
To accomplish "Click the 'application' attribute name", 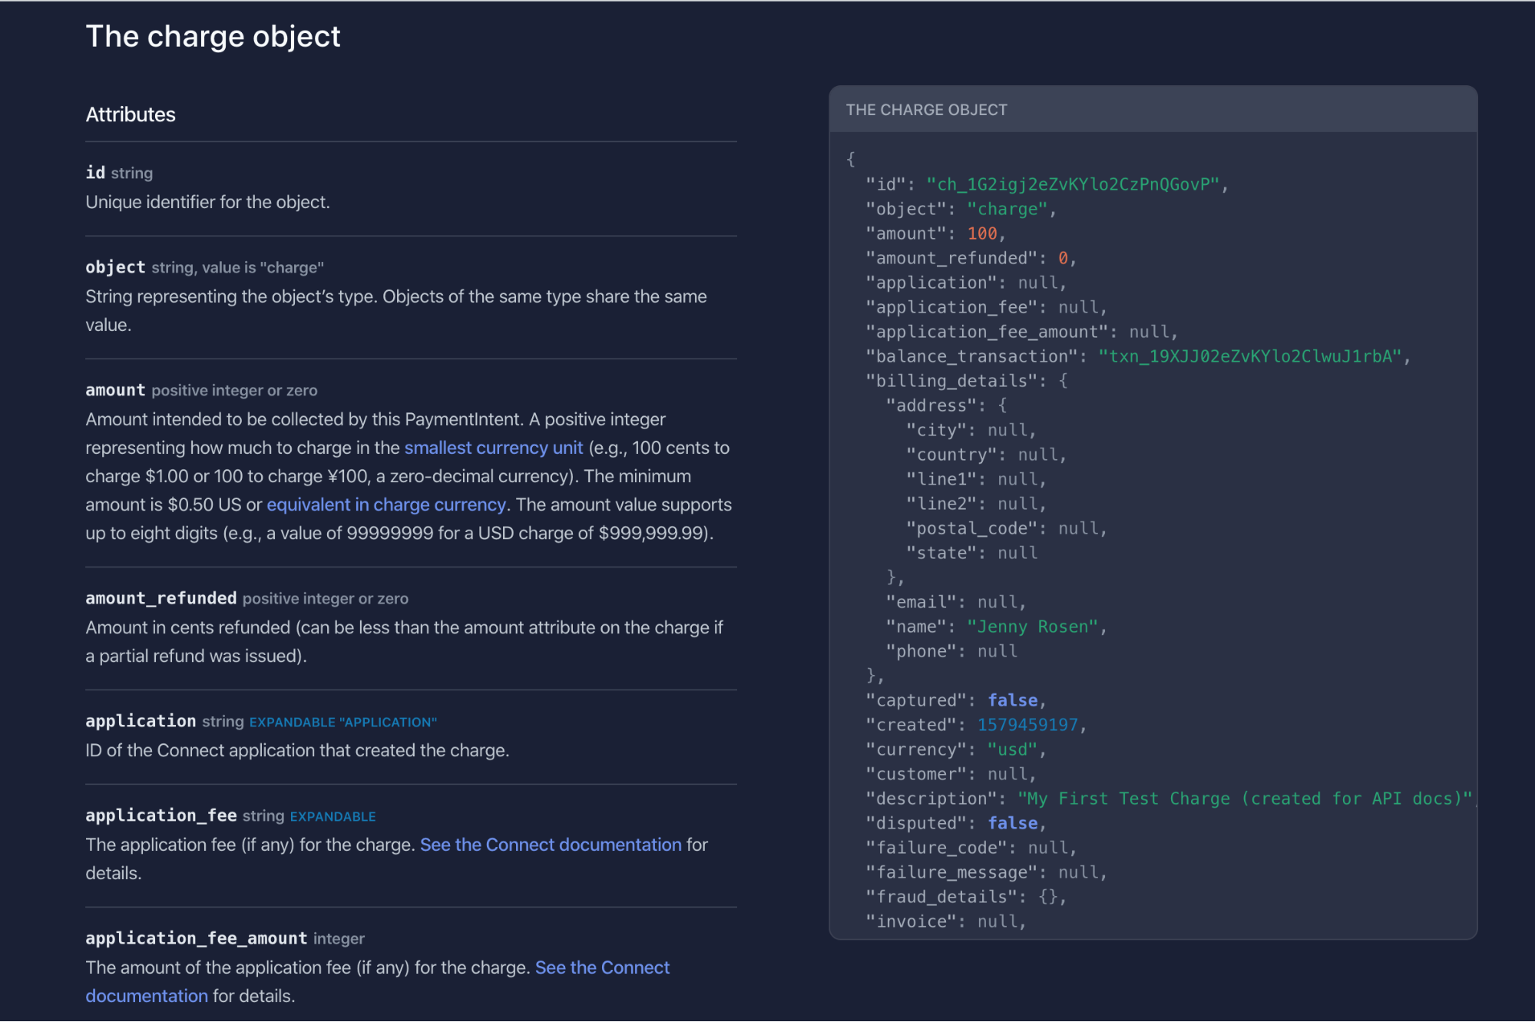I will coord(141,721).
